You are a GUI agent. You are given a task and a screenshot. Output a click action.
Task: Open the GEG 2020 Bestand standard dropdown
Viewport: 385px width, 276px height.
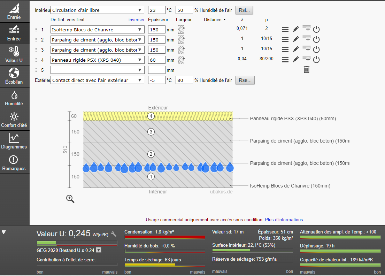tap(99, 250)
